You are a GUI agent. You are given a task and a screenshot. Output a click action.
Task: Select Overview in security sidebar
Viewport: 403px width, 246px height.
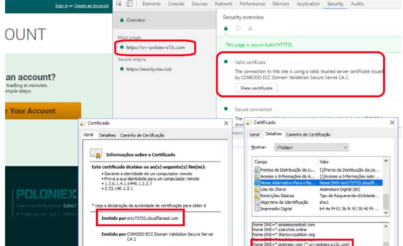coord(165,20)
